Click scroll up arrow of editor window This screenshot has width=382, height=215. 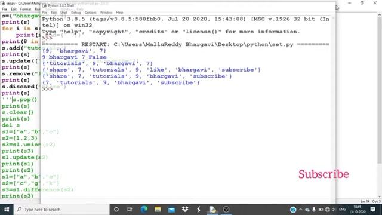tap(380, 15)
